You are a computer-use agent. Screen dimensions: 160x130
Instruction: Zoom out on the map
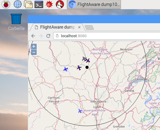click(34, 52)
